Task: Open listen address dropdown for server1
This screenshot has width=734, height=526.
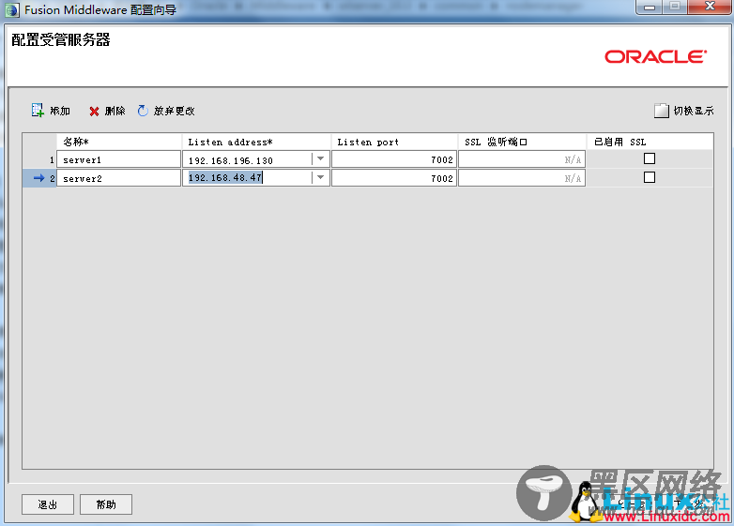Action: pyautogui.click(x=321, y=159)
